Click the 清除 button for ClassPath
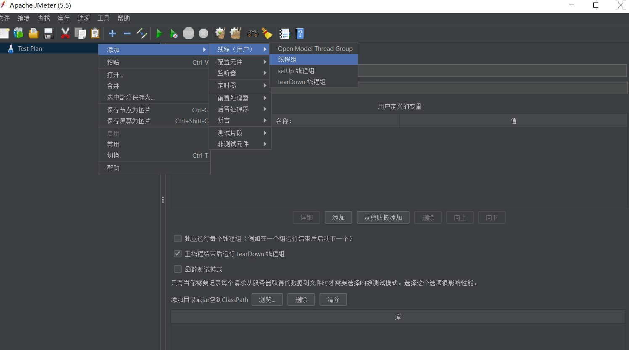 (333, 300)
